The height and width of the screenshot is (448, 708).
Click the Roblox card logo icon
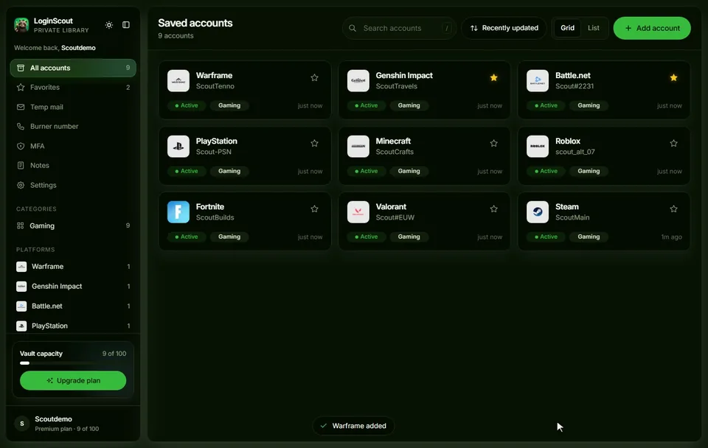coord(538,146)
